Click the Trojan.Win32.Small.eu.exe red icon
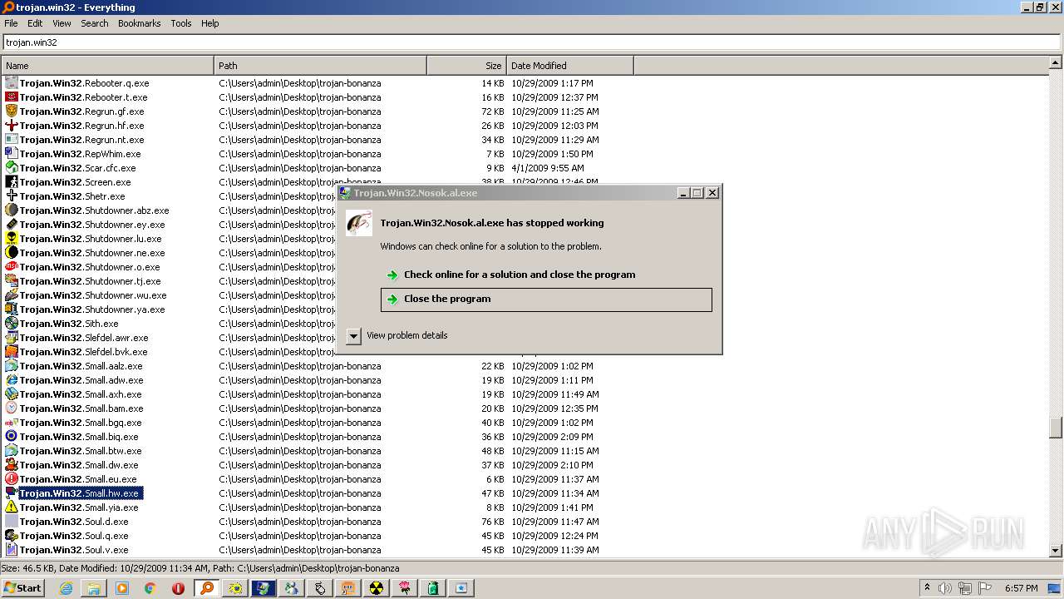This screenshot has height=599, width=1064. pyautogui.click(x=12, y=479)
